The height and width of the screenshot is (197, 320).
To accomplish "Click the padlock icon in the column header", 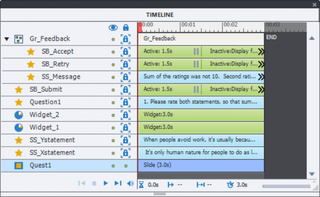I will click(x=126, y=27).
